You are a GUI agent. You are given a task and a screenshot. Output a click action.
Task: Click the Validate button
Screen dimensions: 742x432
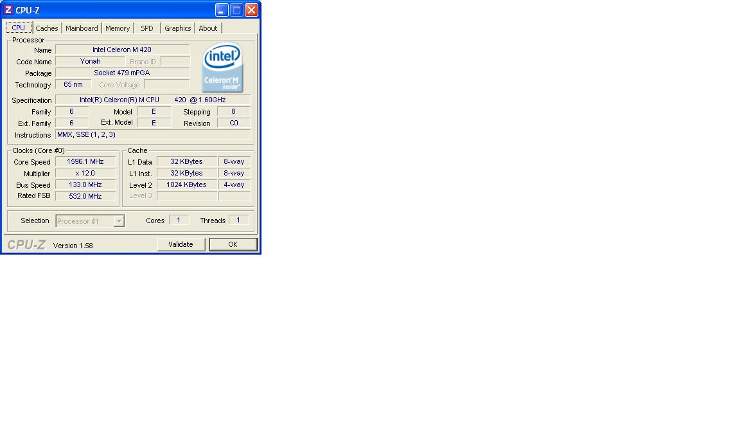pyautogui.click(x=181, y=244)
